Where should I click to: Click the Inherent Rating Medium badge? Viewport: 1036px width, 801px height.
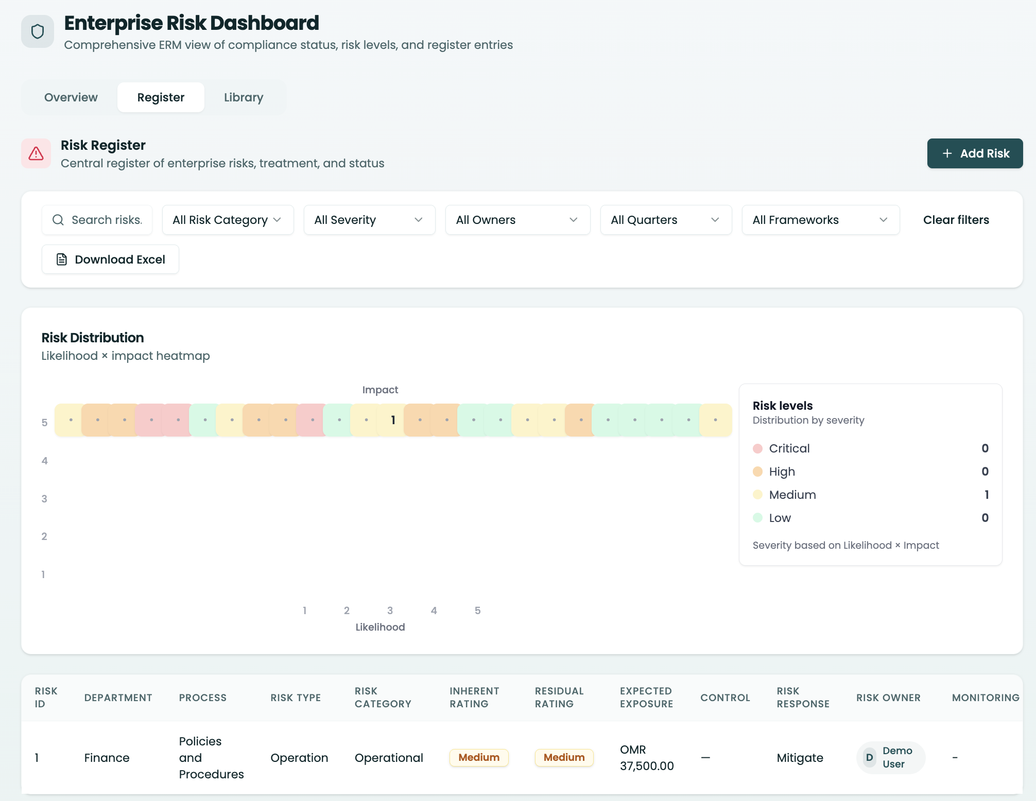pos(479,757)
